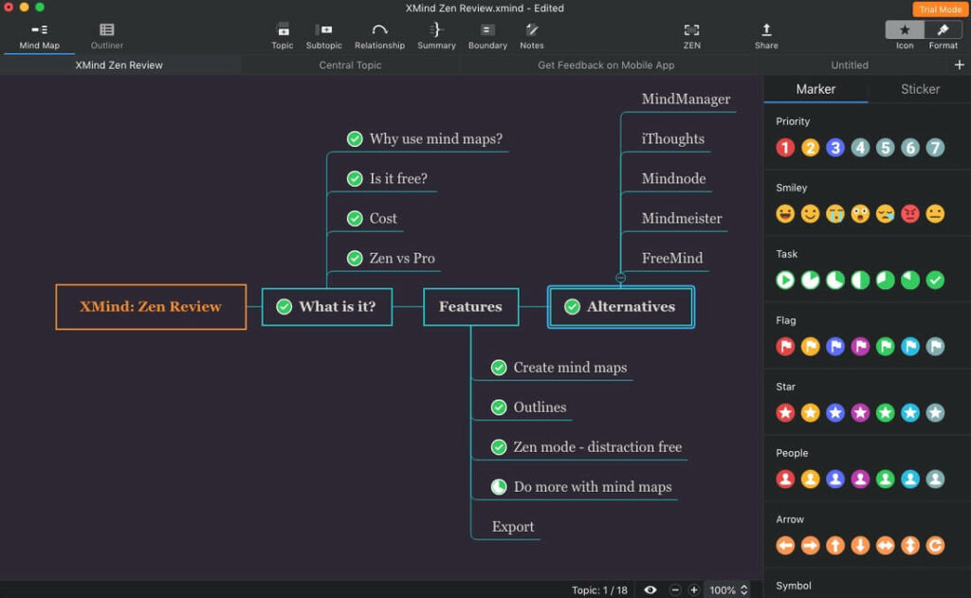This screenshot has height=598, width=971.
Task: Open the Notes tool
Action: click(531, 36)
